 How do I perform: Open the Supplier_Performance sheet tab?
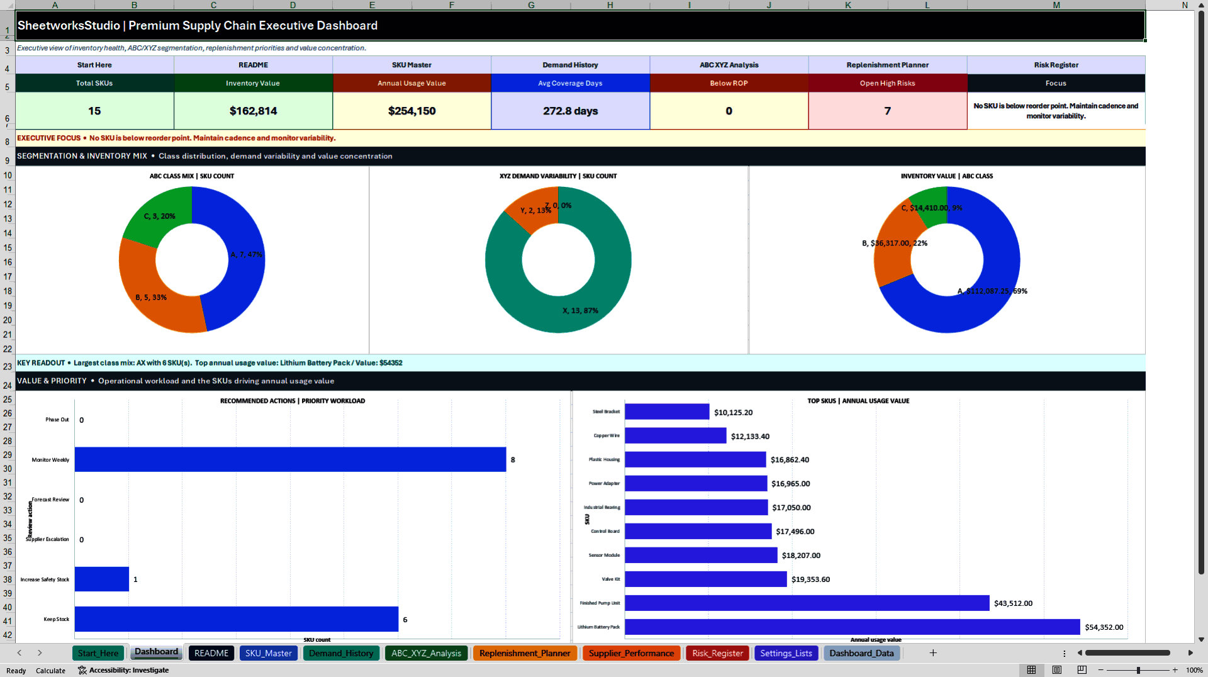[x=631, y=653]
